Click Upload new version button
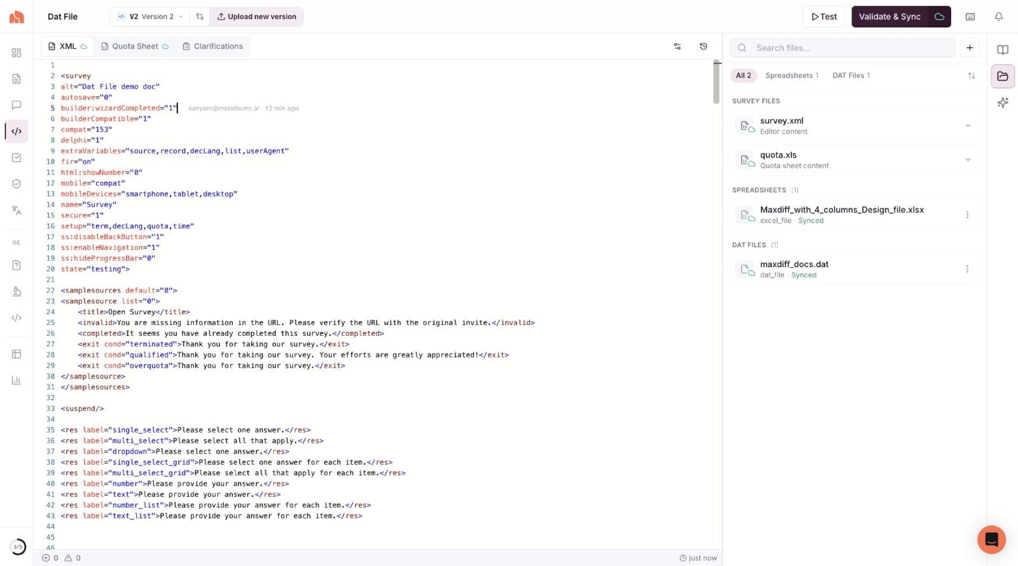The width and height of the screenshot is (1018, 566). (x=257, y=17)
